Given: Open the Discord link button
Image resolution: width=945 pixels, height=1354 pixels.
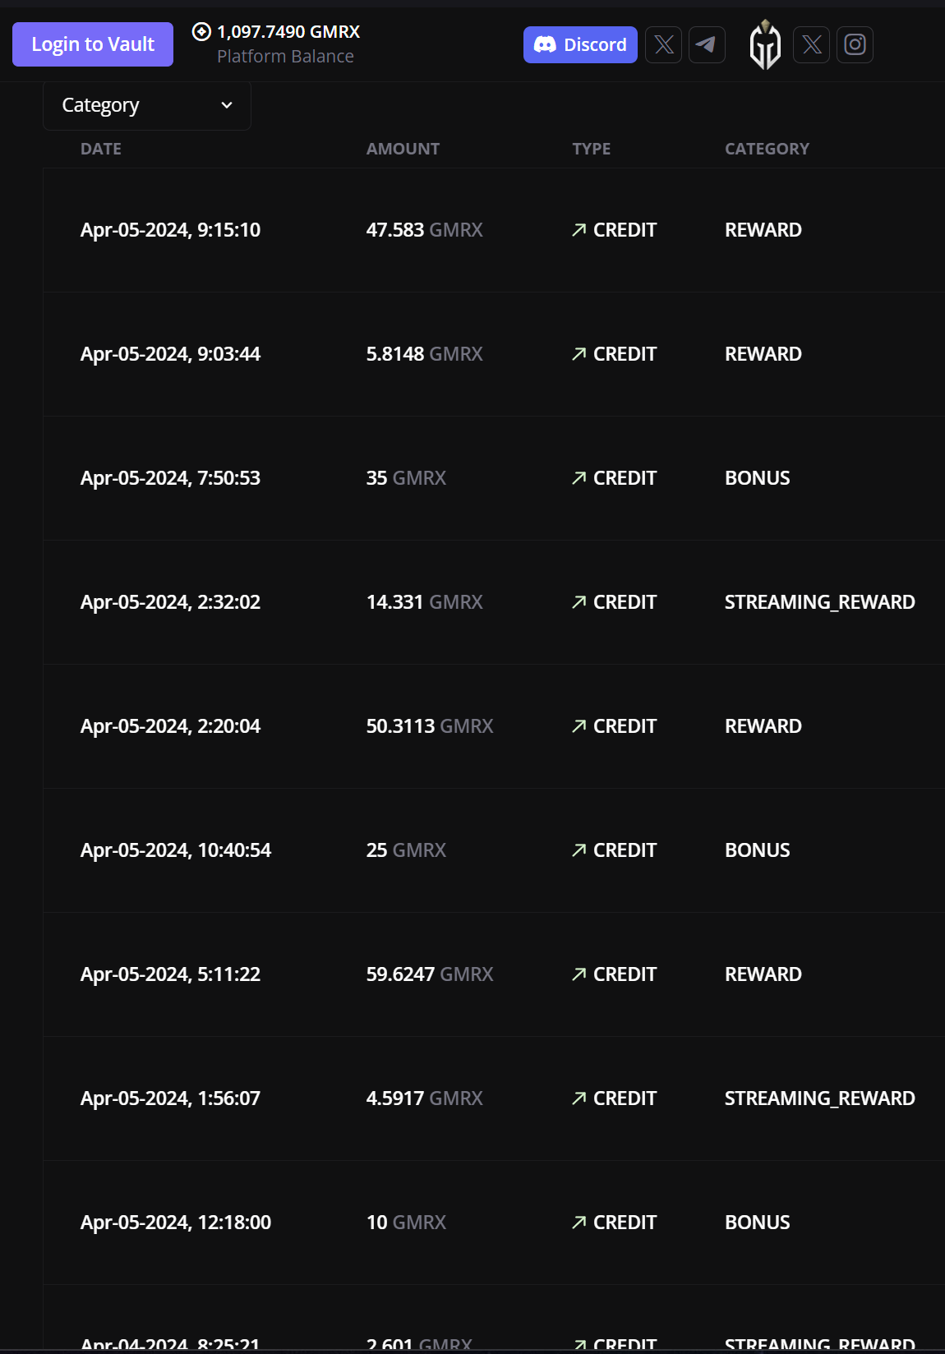Looking at the screenshot, I should [580, 44].
